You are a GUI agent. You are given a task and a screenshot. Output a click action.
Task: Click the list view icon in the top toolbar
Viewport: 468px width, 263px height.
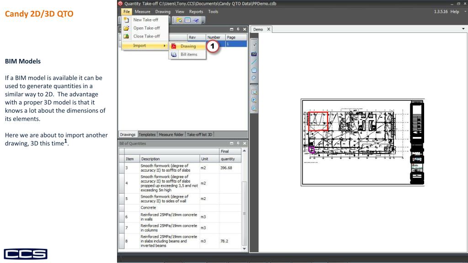187,20
